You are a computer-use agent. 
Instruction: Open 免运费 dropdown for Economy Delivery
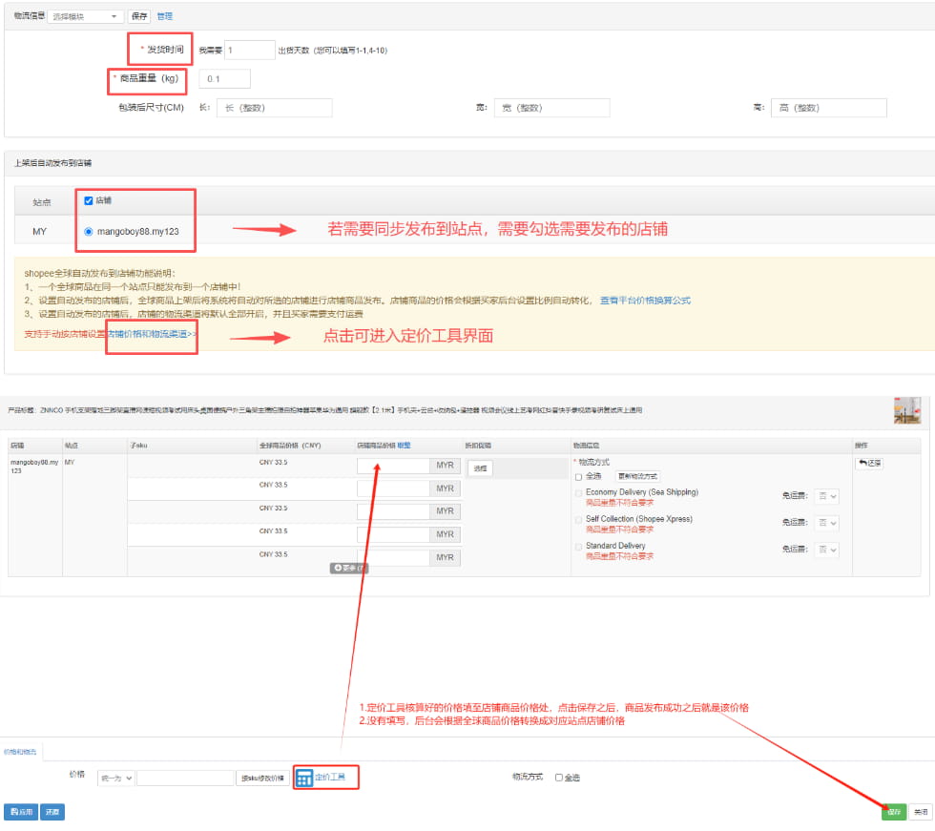coord(827,496)
